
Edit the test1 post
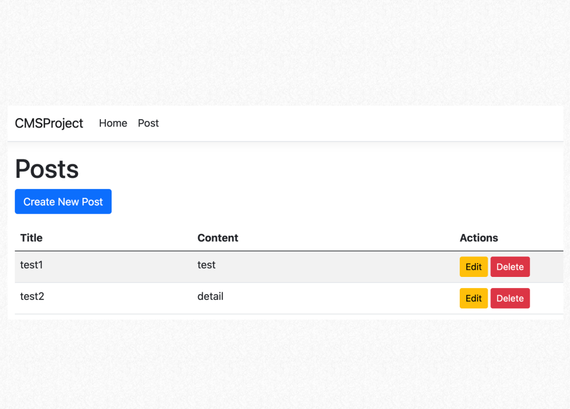473,267
